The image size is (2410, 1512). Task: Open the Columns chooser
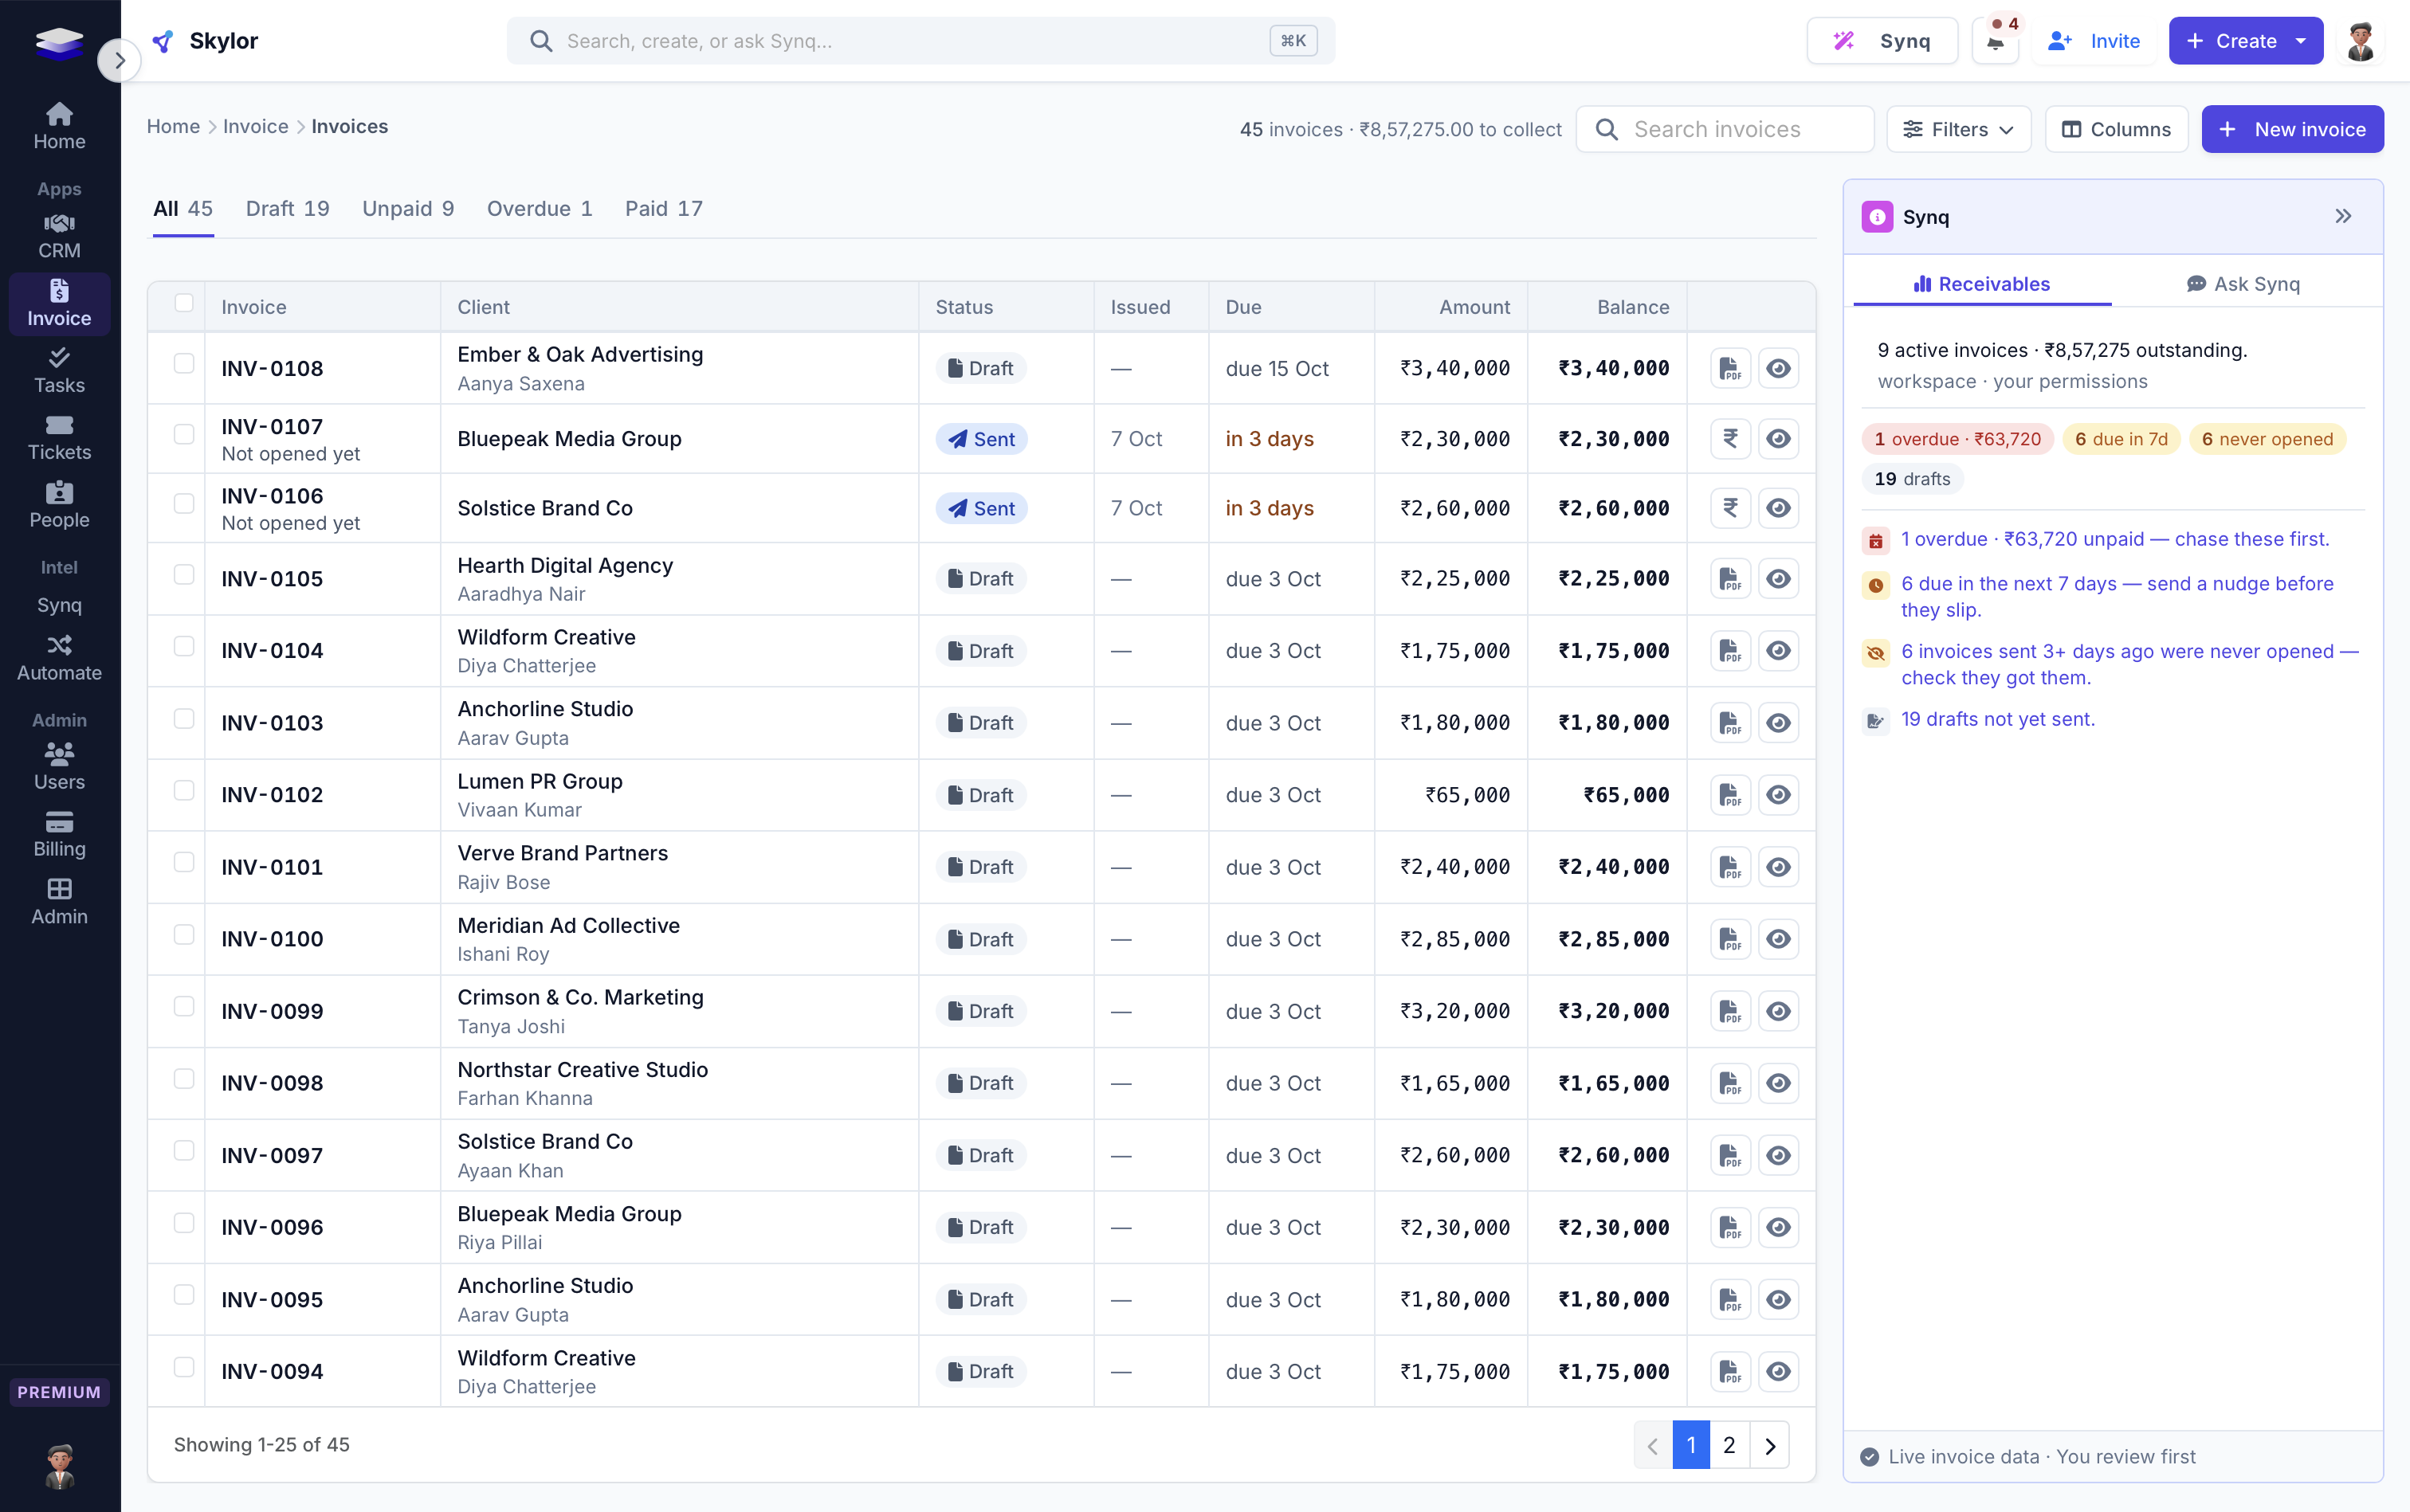coord(2116,129)
